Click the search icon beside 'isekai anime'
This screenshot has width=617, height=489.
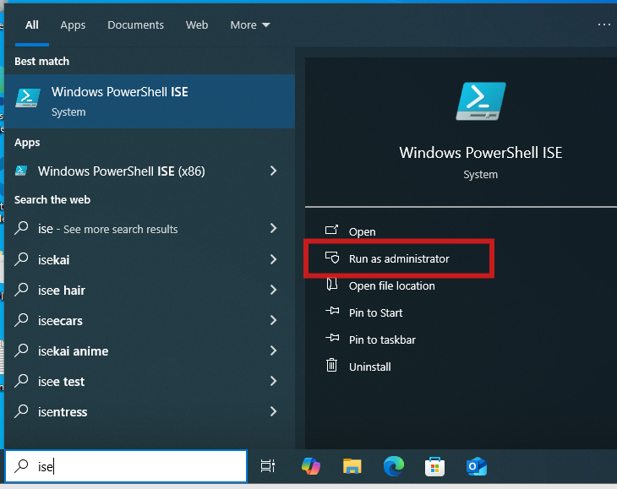pyautogui.click(x=21, y=350)
